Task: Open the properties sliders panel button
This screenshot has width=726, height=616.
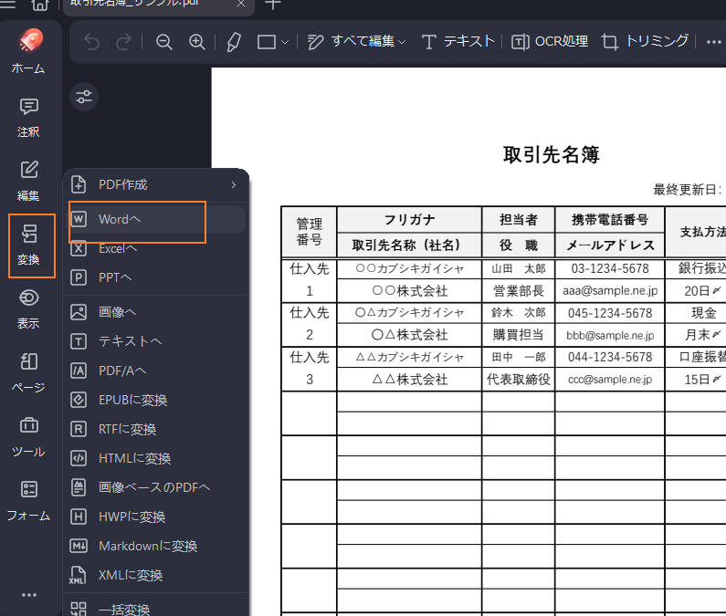Action: pos(84,97)
